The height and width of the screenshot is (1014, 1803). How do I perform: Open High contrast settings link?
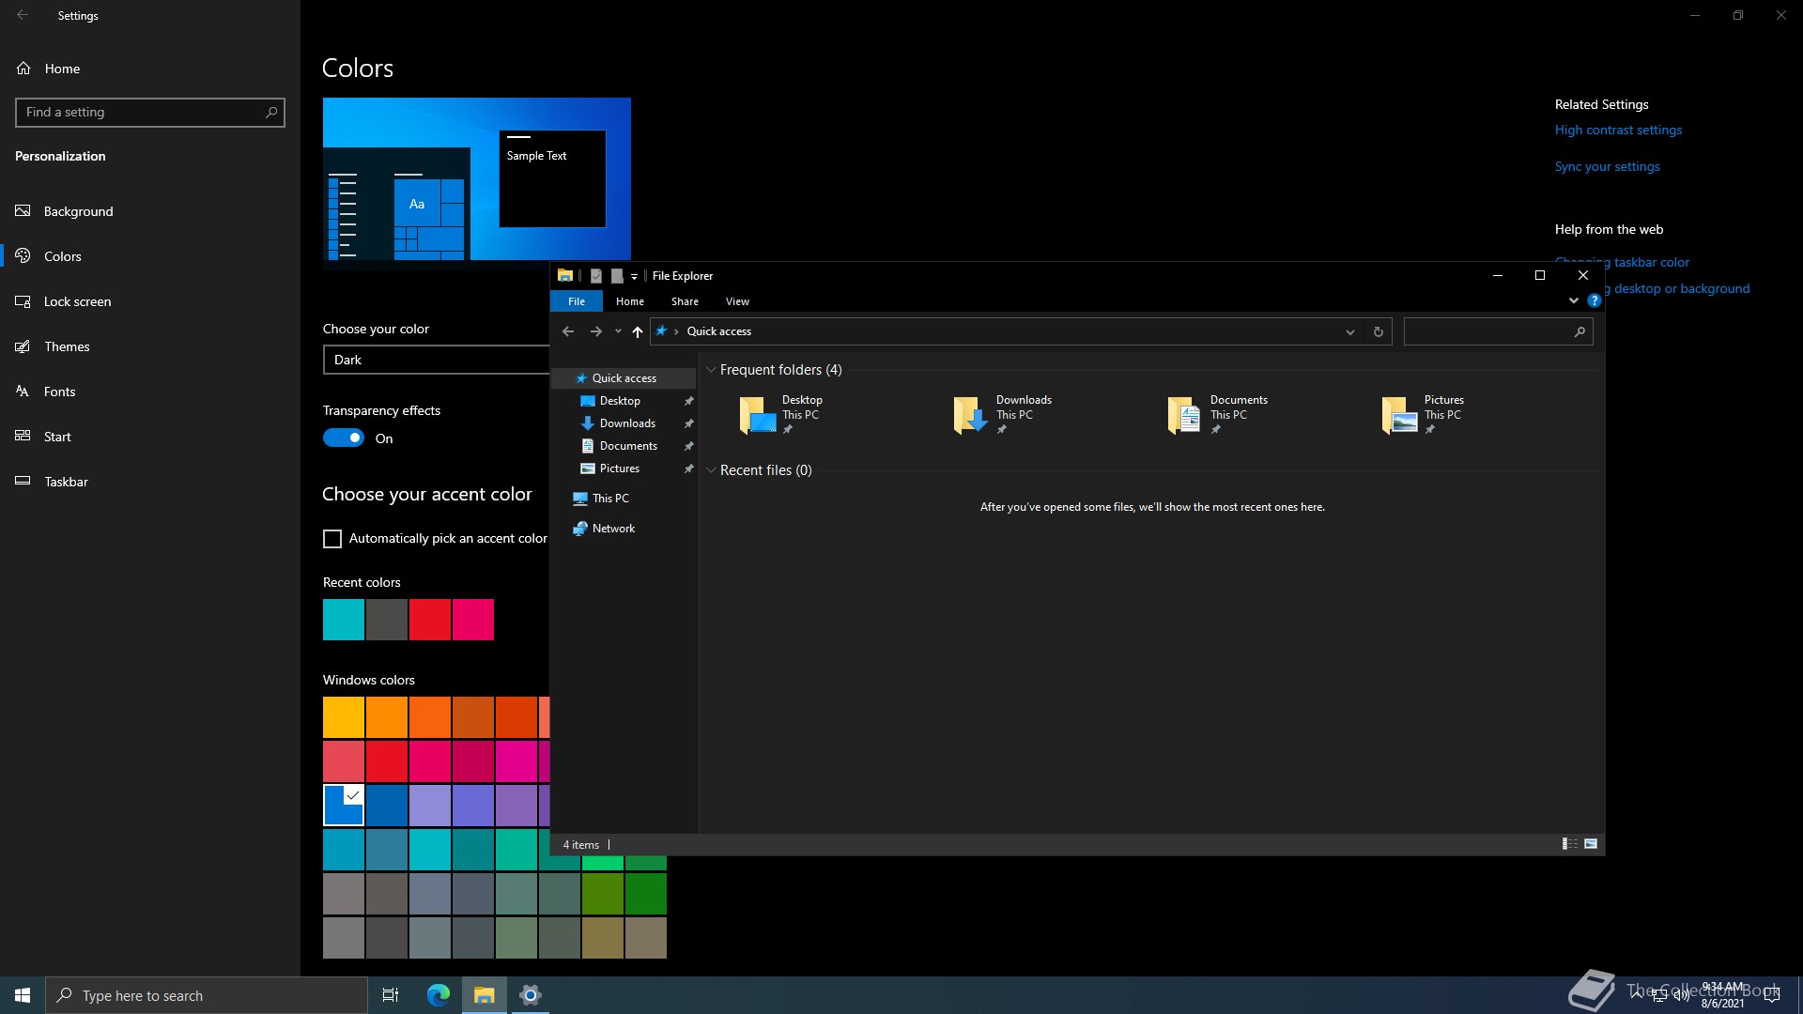point(1618,131)
